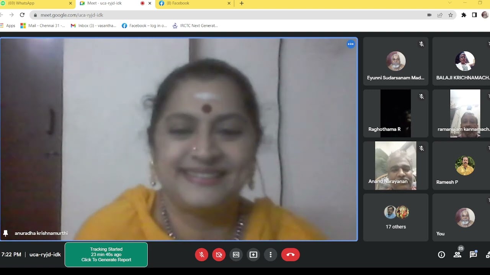Open the 17 others tile

(x=395, y=217)
